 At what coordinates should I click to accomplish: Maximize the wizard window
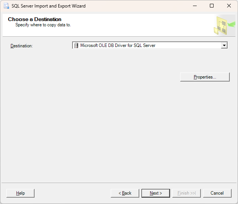pyautogui.click(x=212, y=6)
